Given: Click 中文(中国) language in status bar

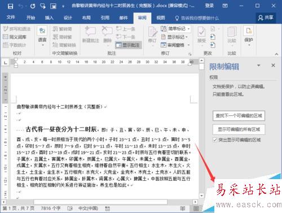Looking at the screenshot, I should [x=88, y=208].
